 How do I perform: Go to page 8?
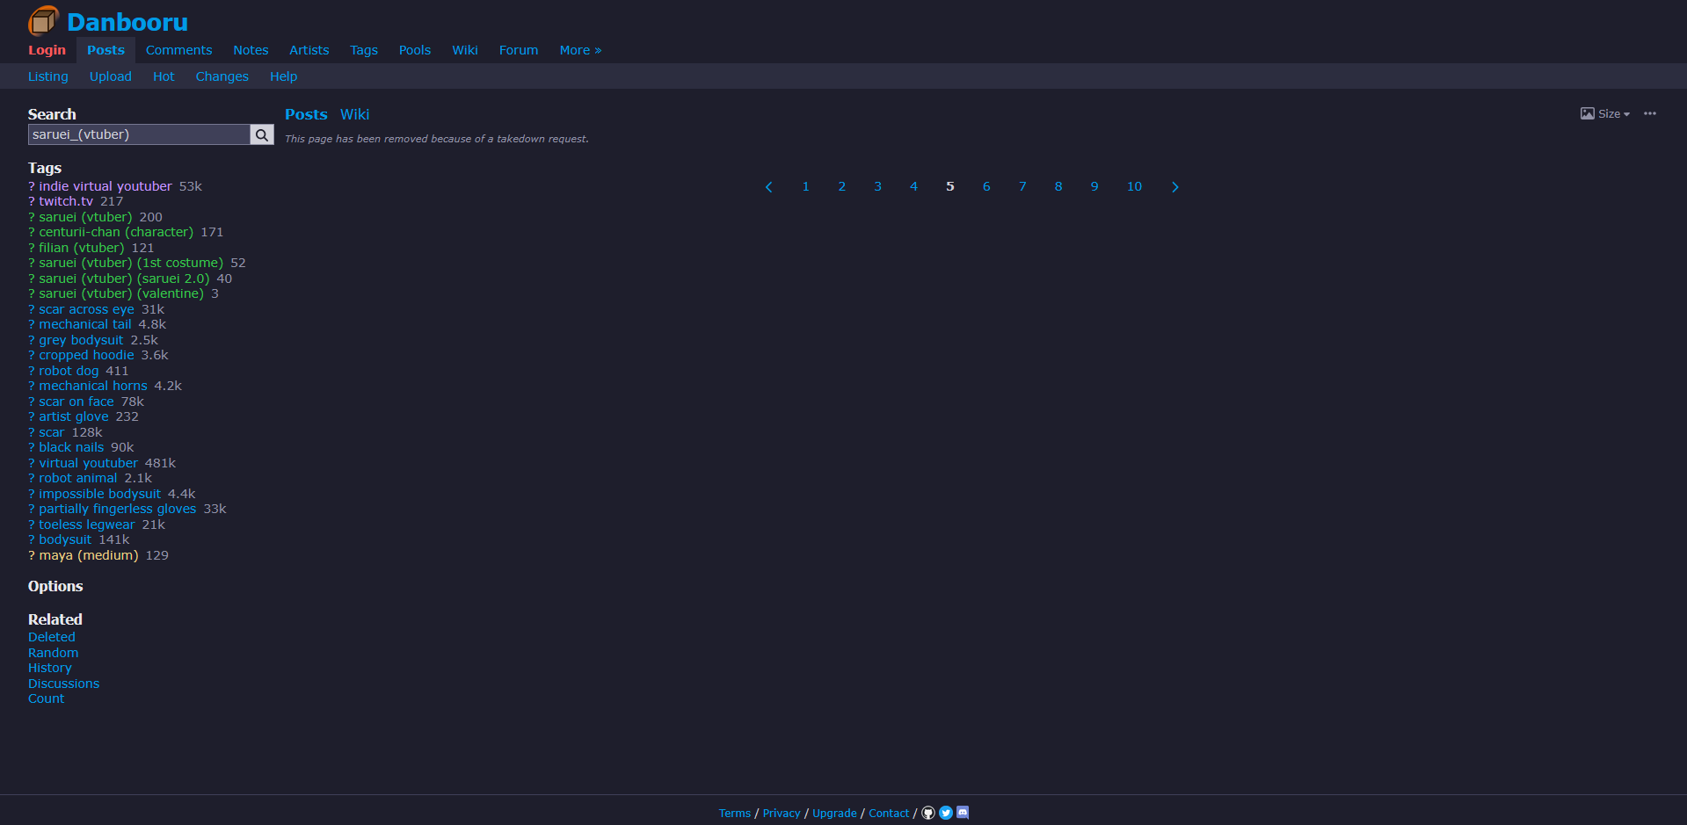pyautogui.click(x=1058, y=186)
